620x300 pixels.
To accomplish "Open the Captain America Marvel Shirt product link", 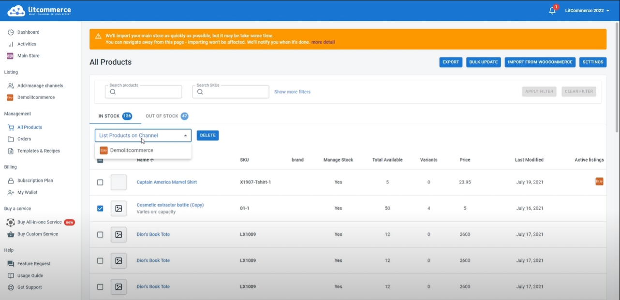I will click(167, 183).
